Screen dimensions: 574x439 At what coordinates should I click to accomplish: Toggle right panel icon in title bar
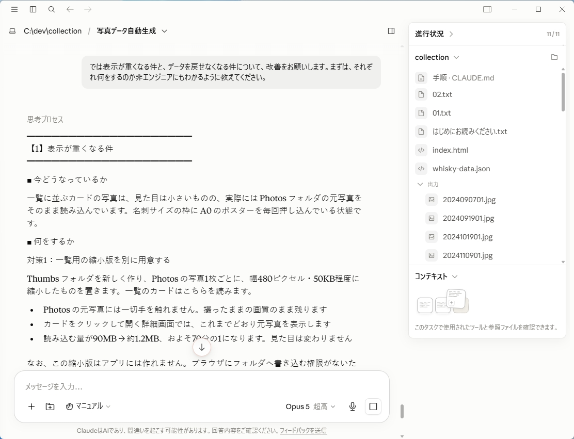pos(487,9)
